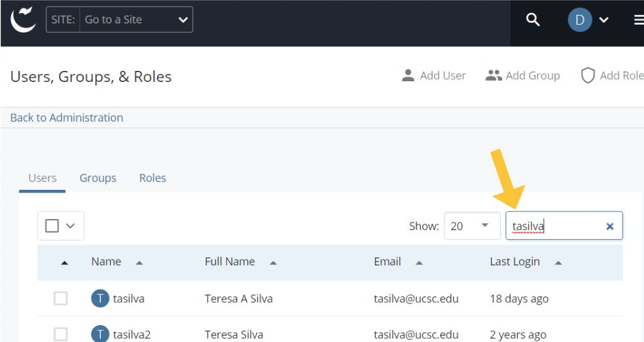Toggle the select-all checkbox above the table

tap(52, 226)
